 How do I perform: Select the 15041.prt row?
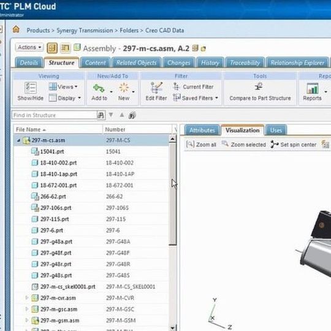pos(91,151)
